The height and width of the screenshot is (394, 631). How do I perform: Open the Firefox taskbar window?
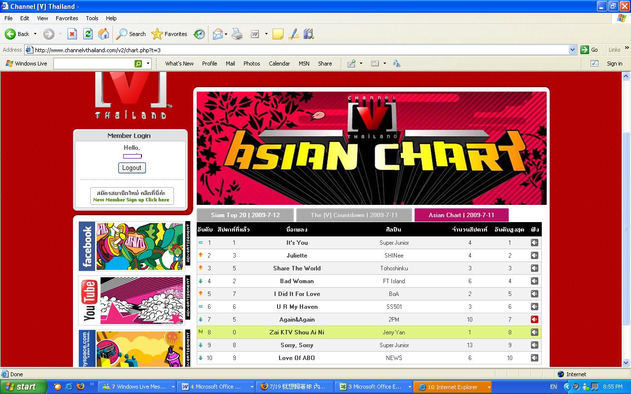tap(295, 387)
